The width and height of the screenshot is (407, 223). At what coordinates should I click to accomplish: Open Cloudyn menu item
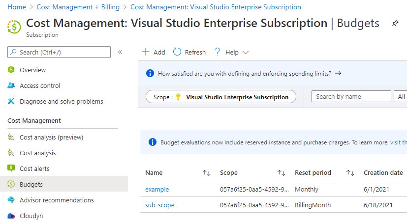coord(31,216)
